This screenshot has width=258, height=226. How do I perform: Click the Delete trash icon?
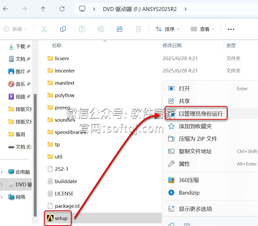(x=138, y=29)
